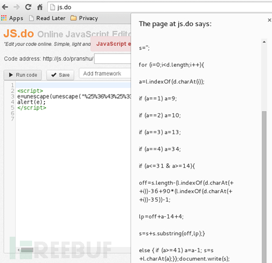Click the browser forward arrow

17,7
